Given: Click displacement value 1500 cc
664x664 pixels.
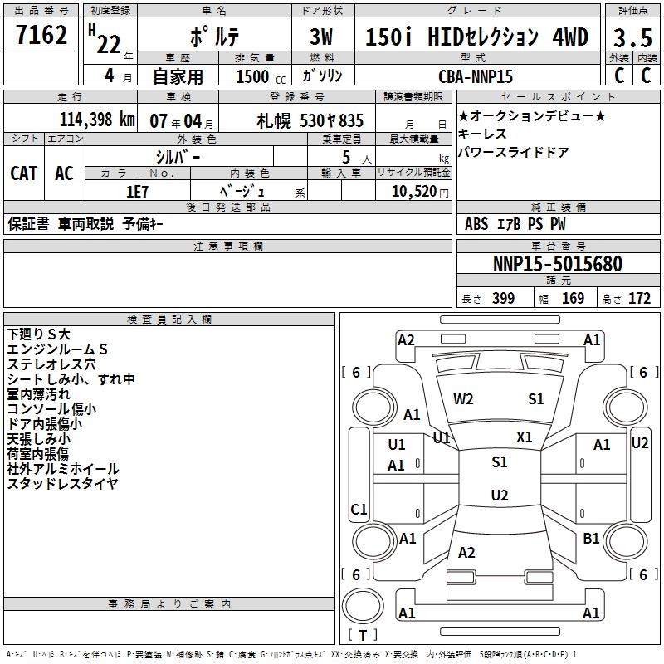Looking at the screenshot, I should (x=260, y=76).
